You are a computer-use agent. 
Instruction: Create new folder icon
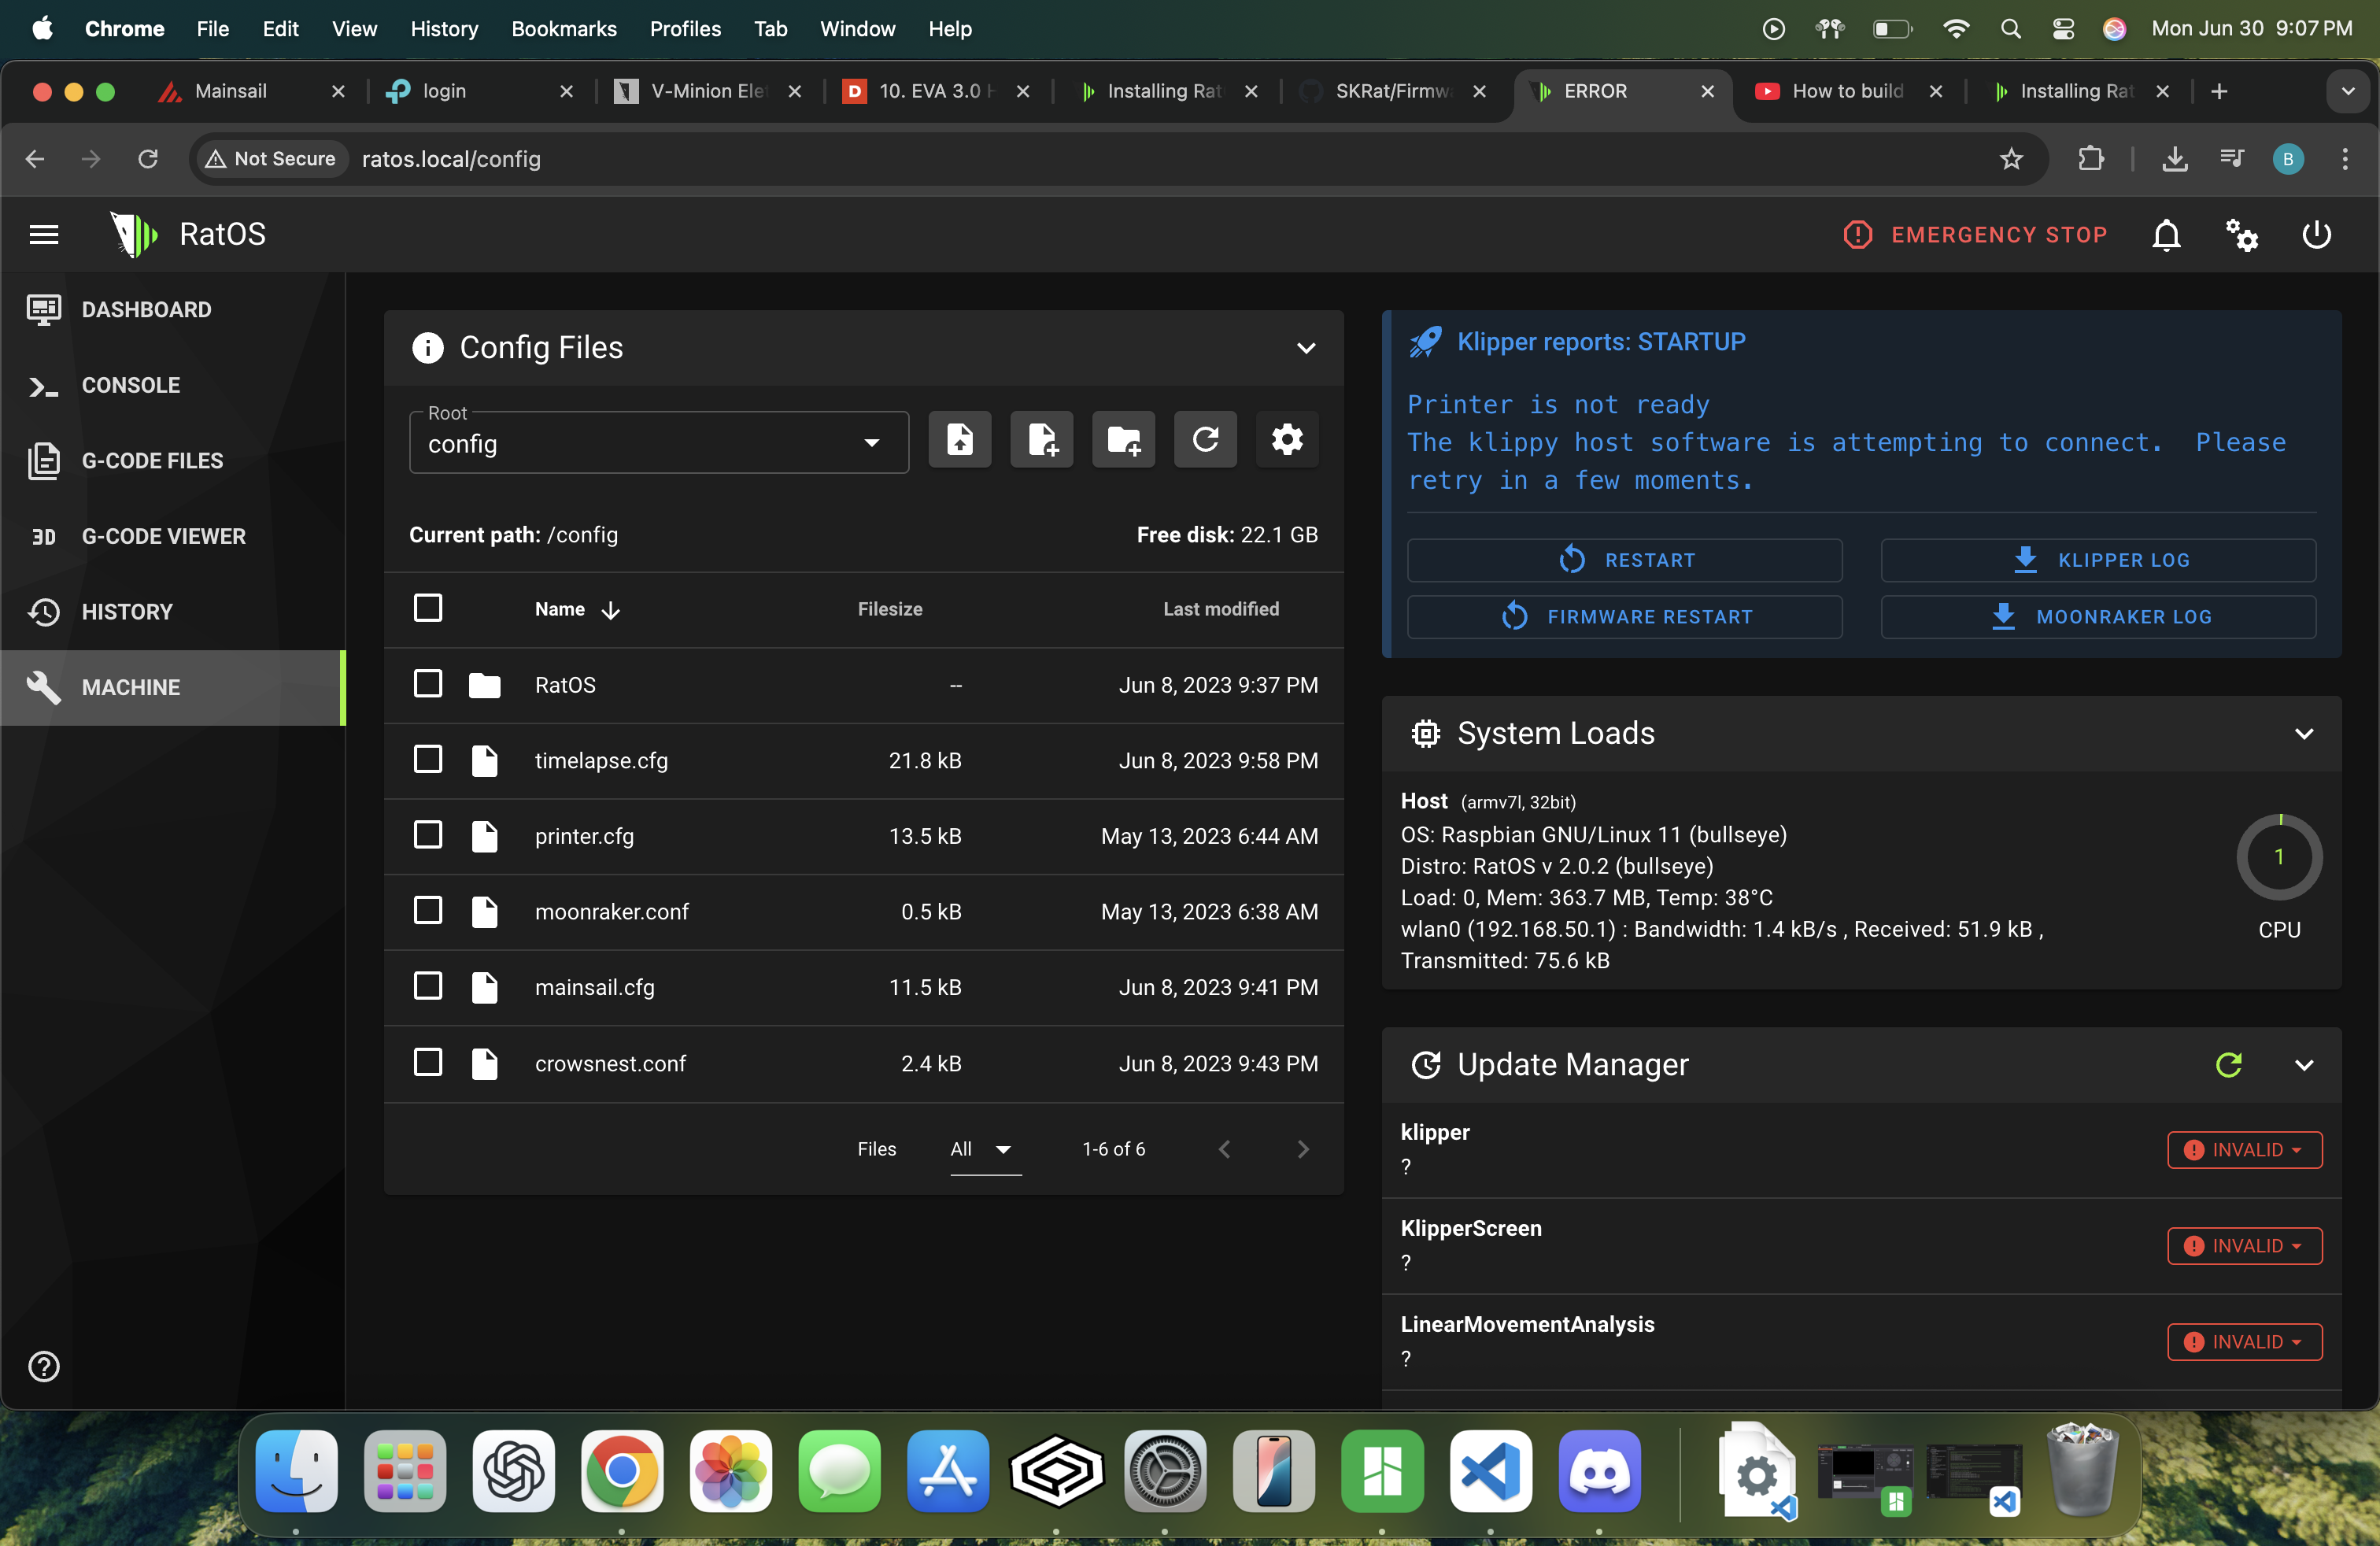(1124, 439)
